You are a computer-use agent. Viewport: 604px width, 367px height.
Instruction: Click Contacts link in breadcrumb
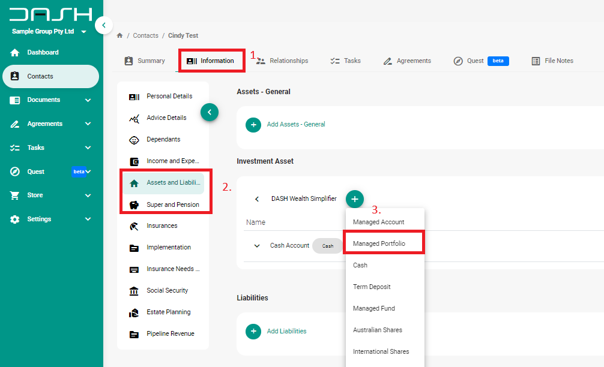pos(146,36)
